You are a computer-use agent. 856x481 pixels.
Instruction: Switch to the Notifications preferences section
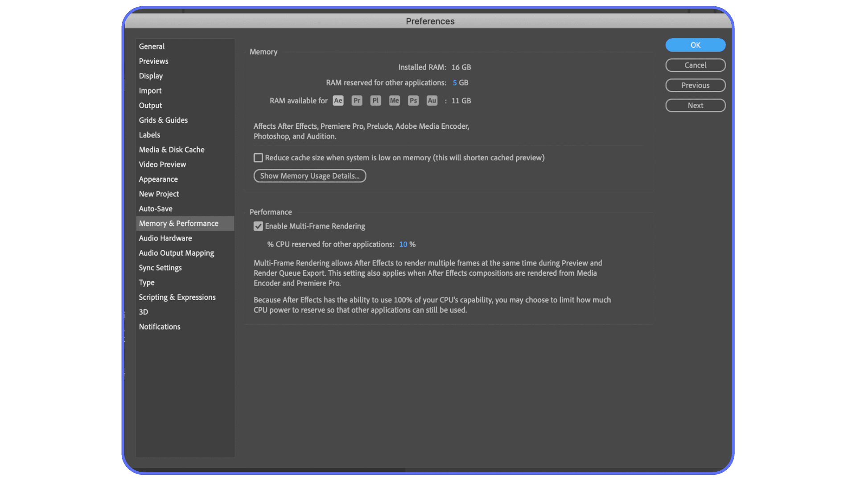click(159, 326)
